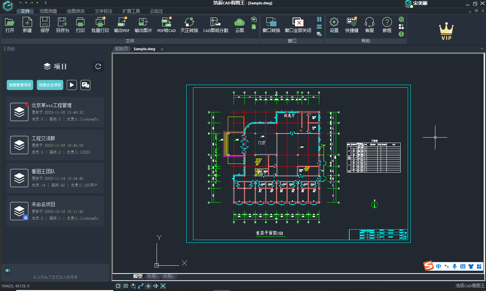The image size is (486, 291).
Task: Open the 批量打印 batch print tool
Action: [x=100, y=25]
